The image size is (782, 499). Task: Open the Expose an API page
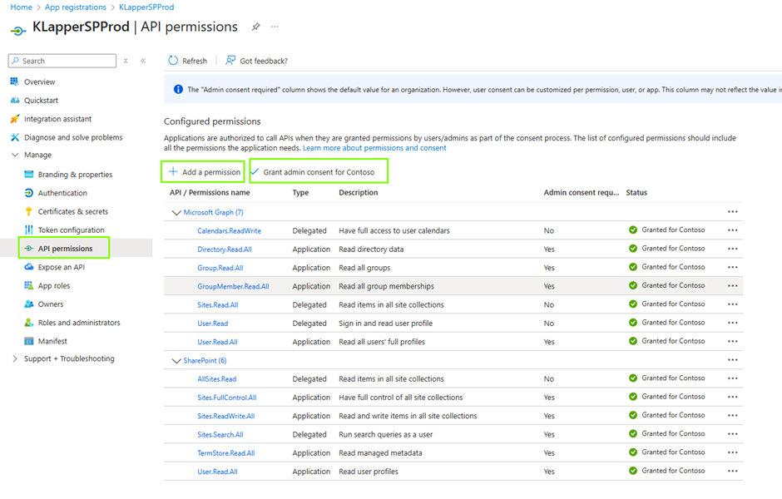point(62,267)
